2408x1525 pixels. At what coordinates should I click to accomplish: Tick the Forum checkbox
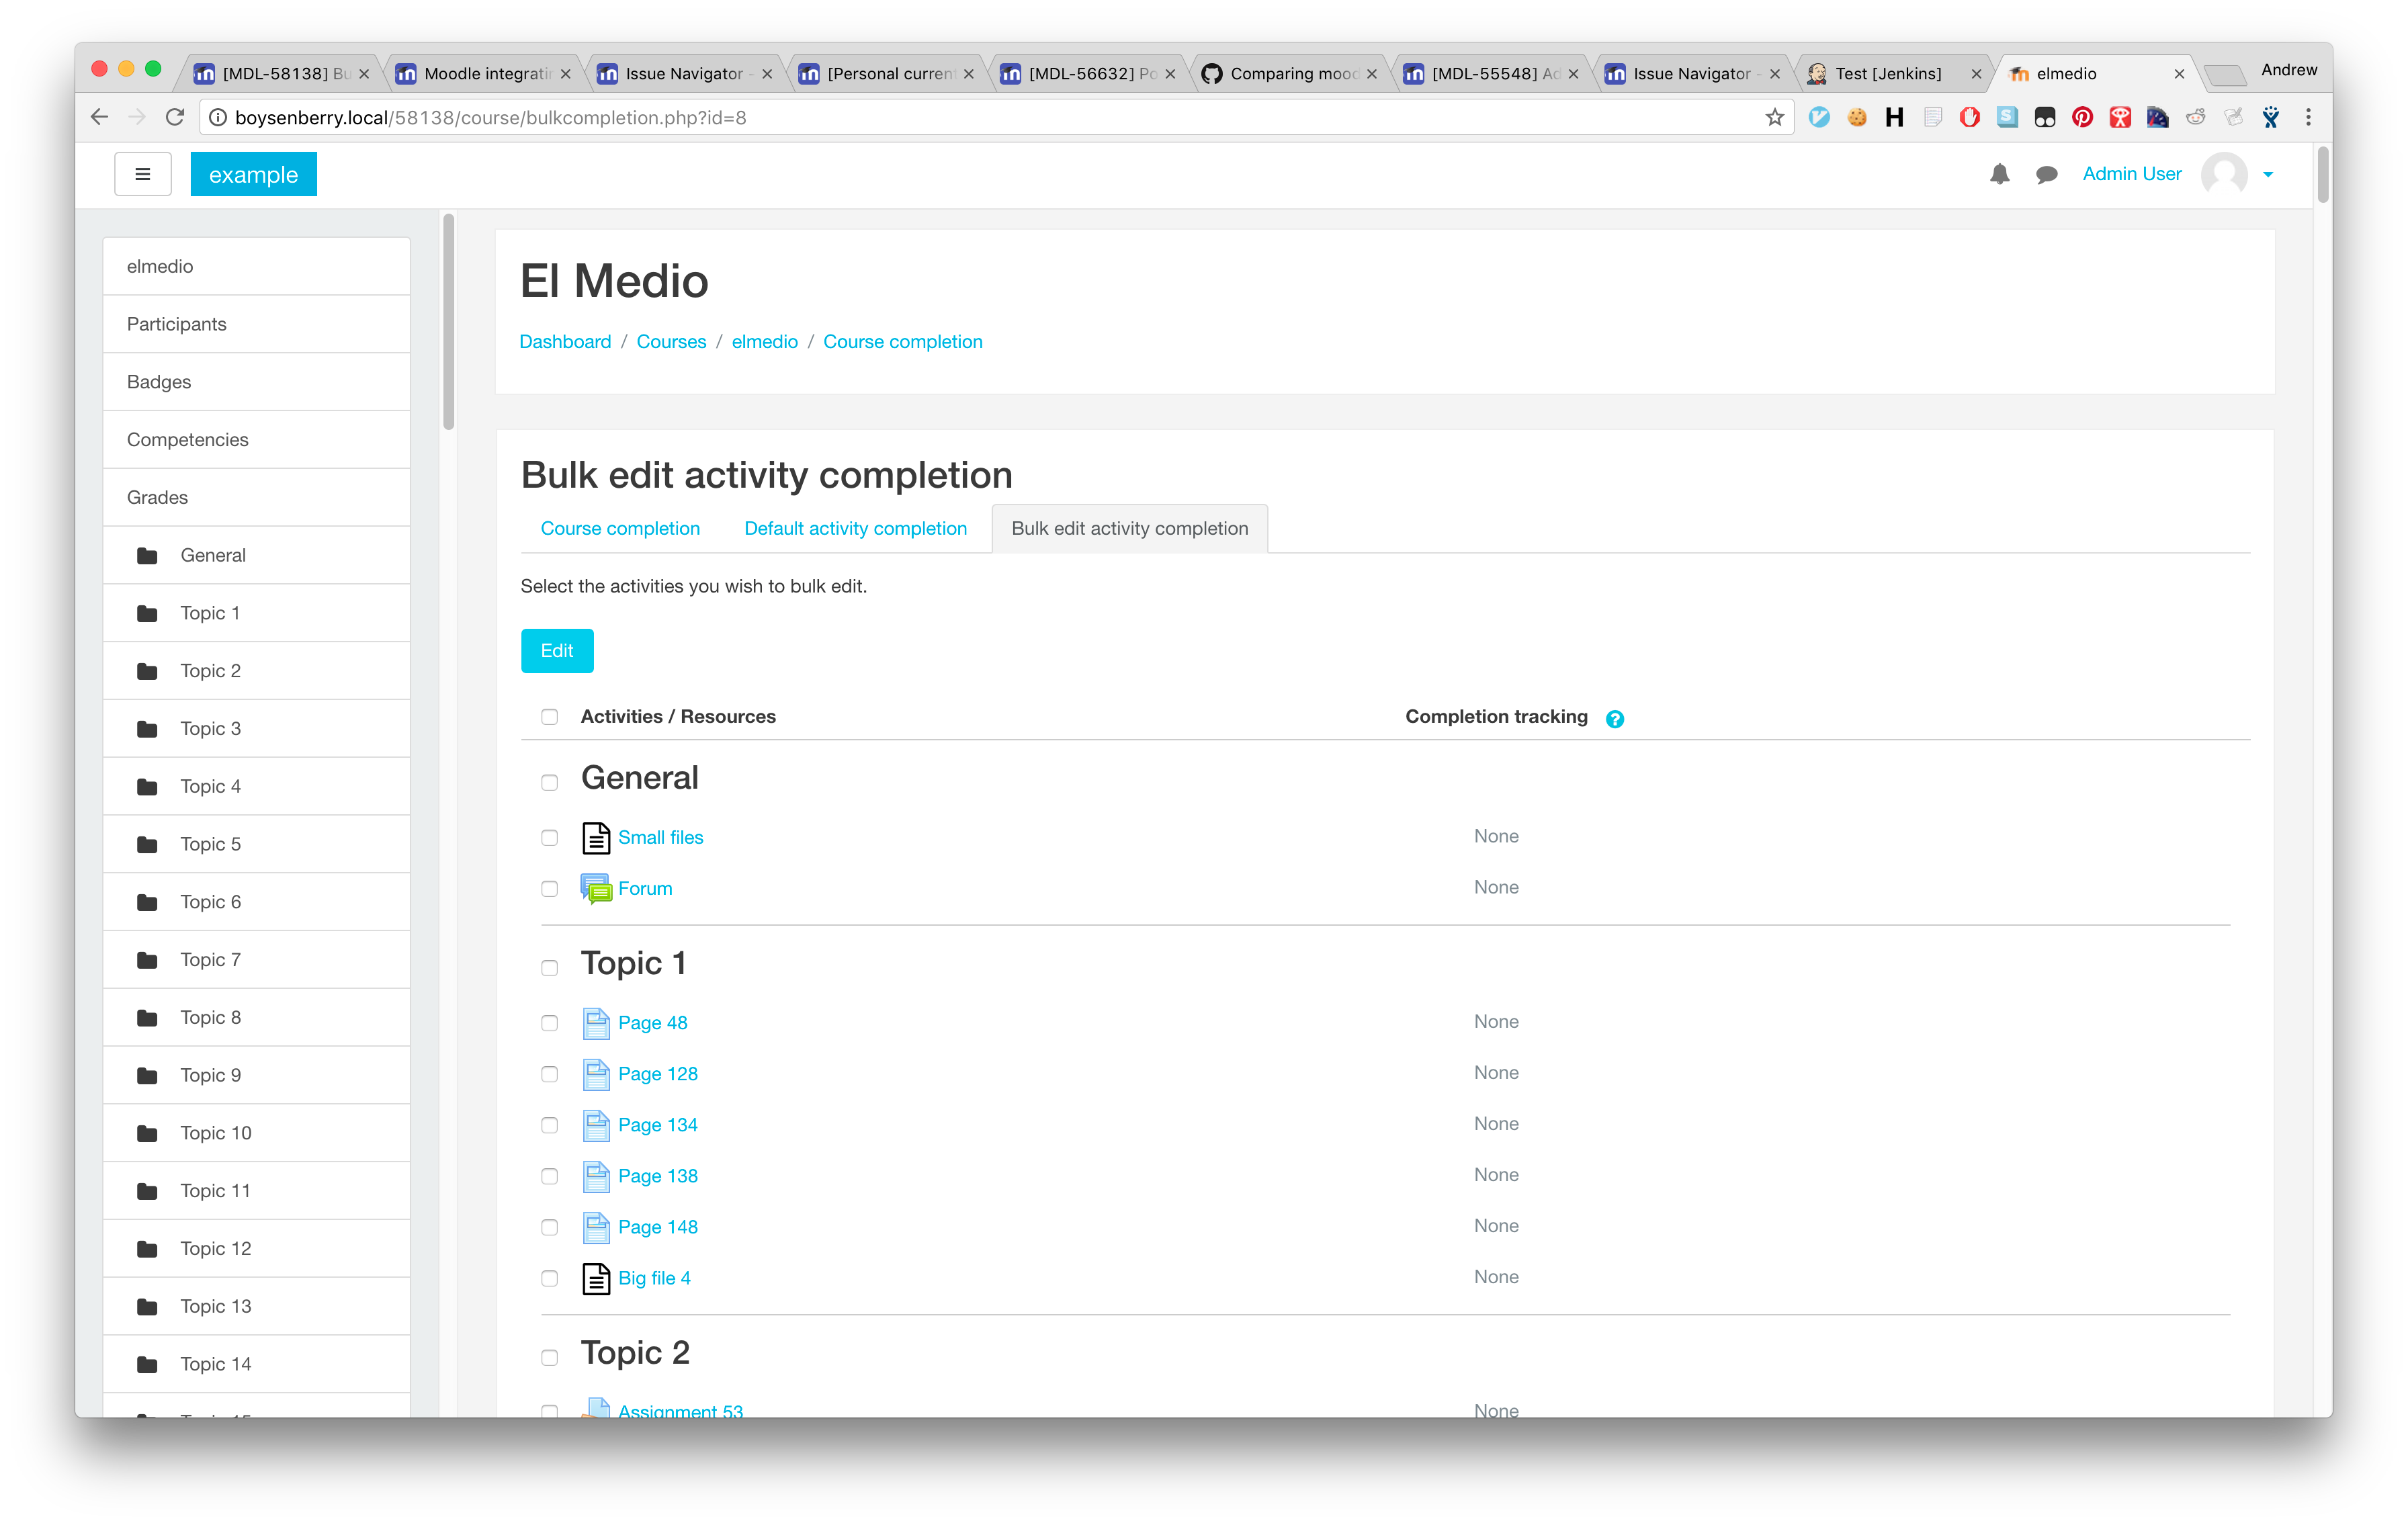pos(549,888)
